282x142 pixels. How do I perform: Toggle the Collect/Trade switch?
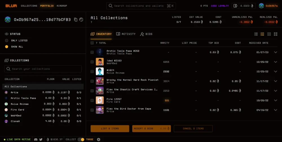coord(81,139)
